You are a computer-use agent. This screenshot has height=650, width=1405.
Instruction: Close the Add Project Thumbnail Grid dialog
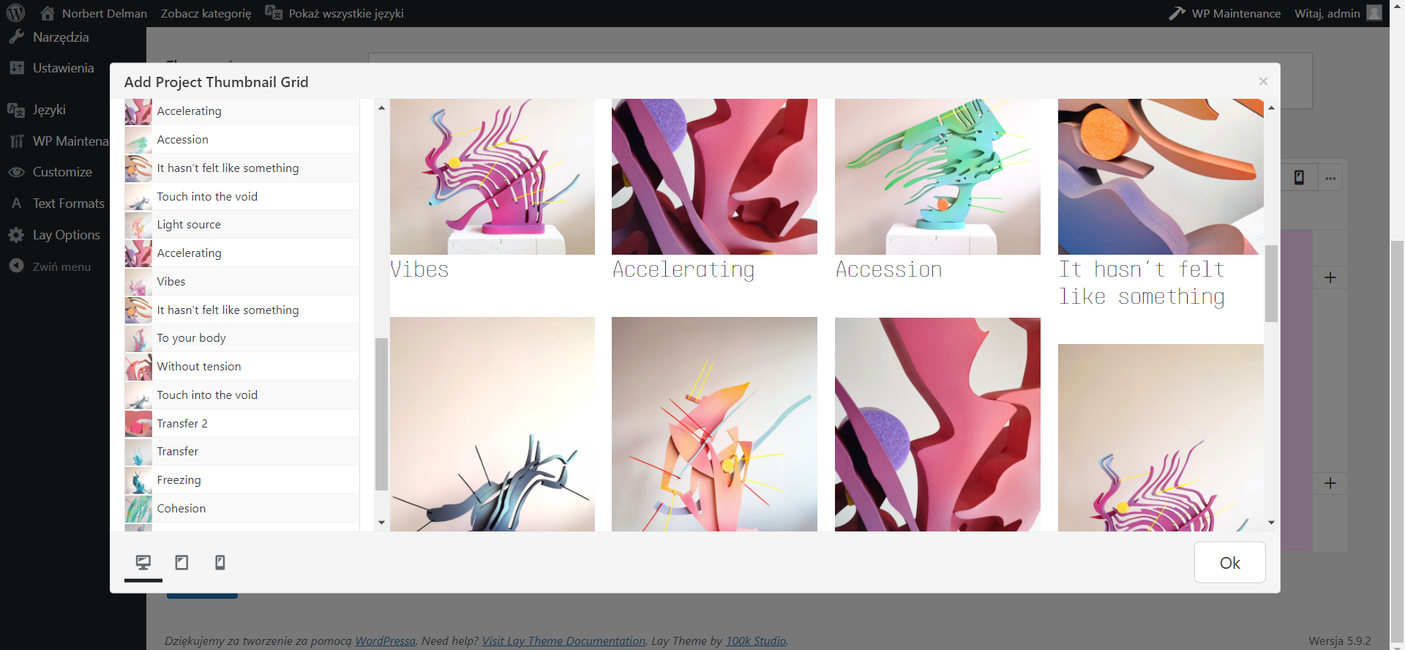pyautogui.click(x=1263, y=81)
